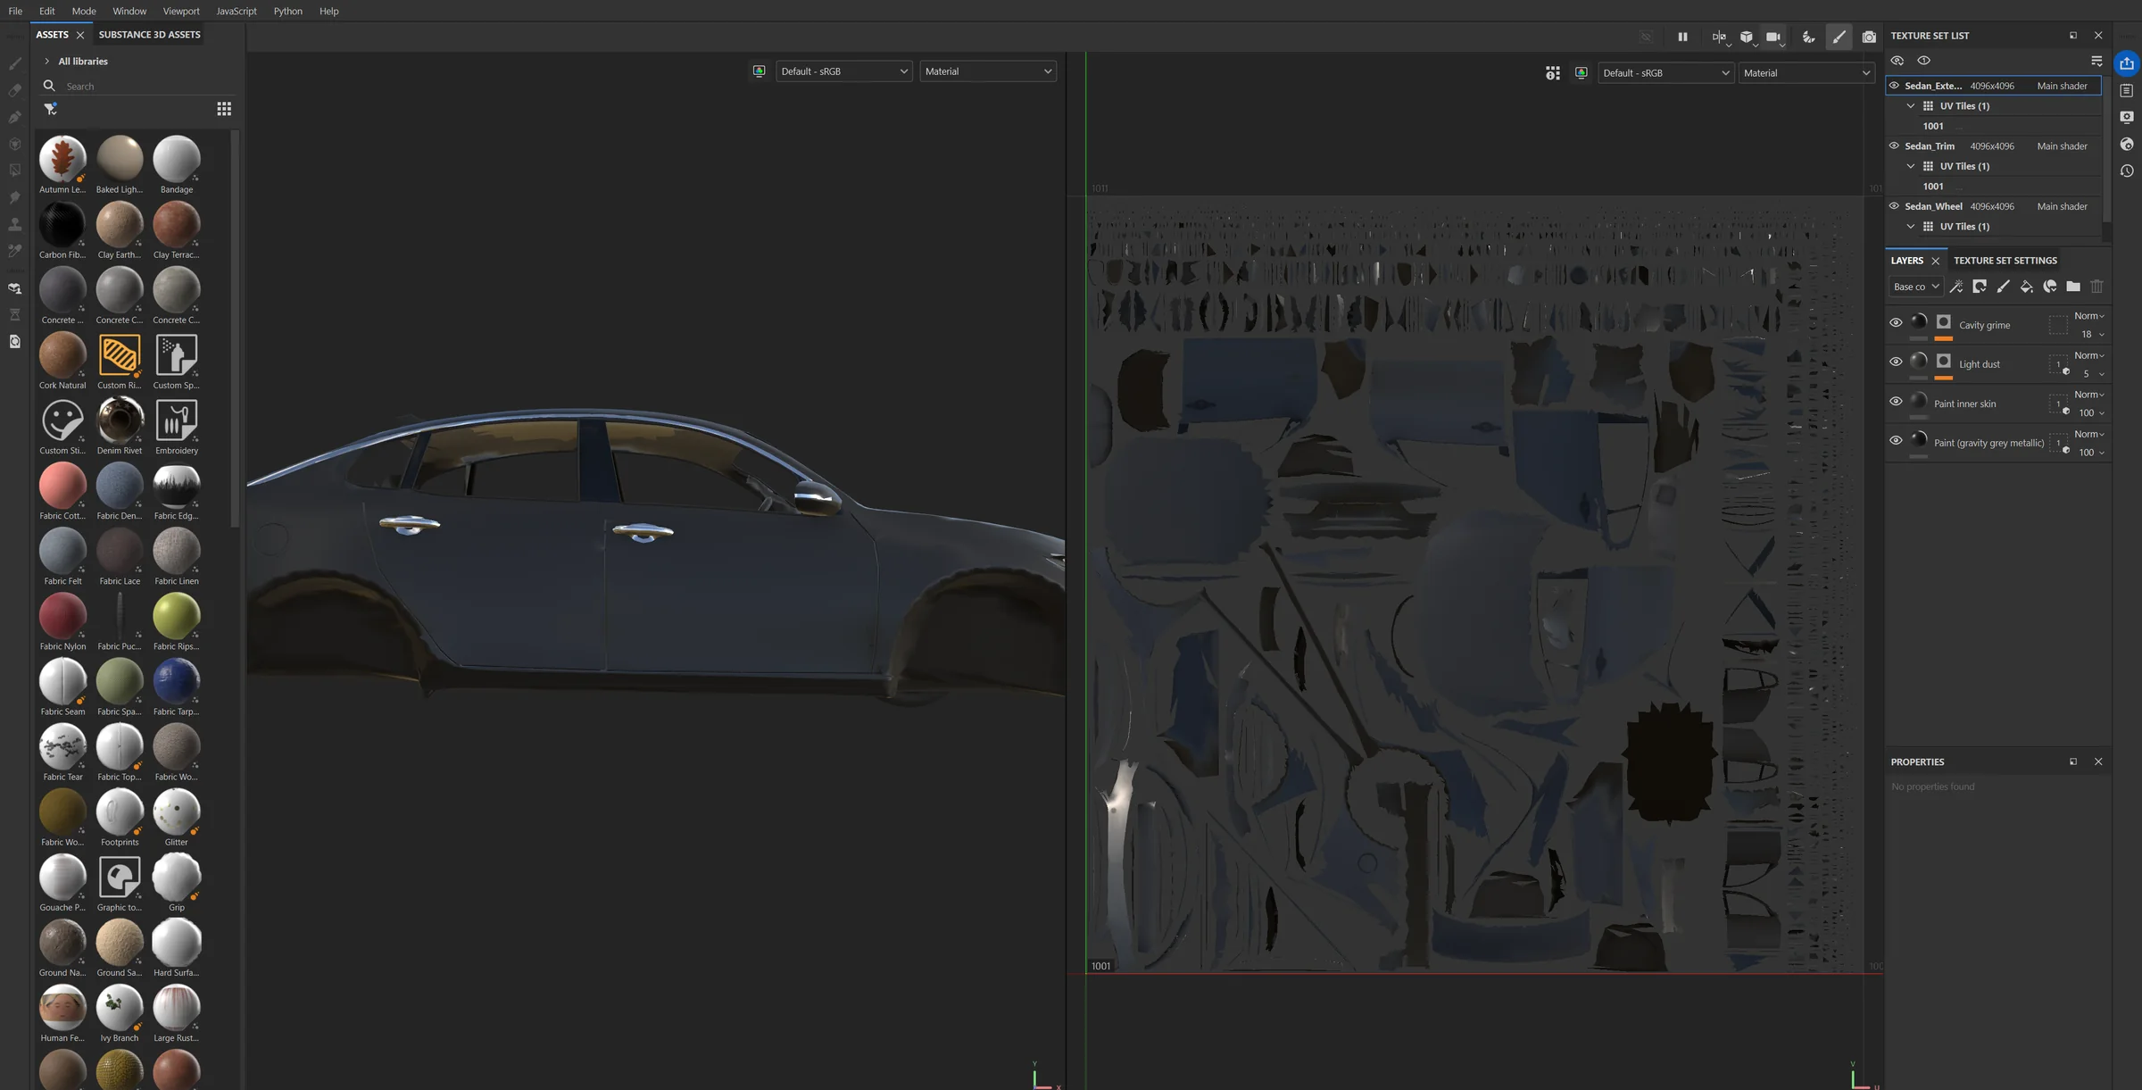Select the Carbon Fiber material thumbnail
Viewport: 2142px width, 1090px height.
point(62,224)
